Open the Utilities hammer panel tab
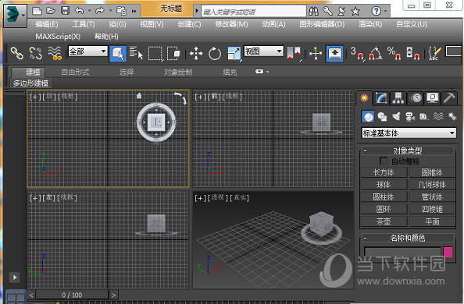This screenshot has height=304, width=464. [449, 98]
